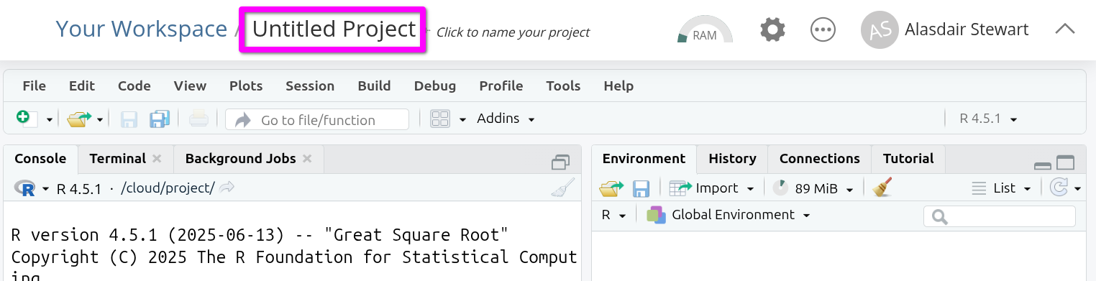Image resolution: width=1096 pixels, height=281 pixels.
Task: Open the 89 MiB memory usage dropdown
Action: [x=813, y=188]
